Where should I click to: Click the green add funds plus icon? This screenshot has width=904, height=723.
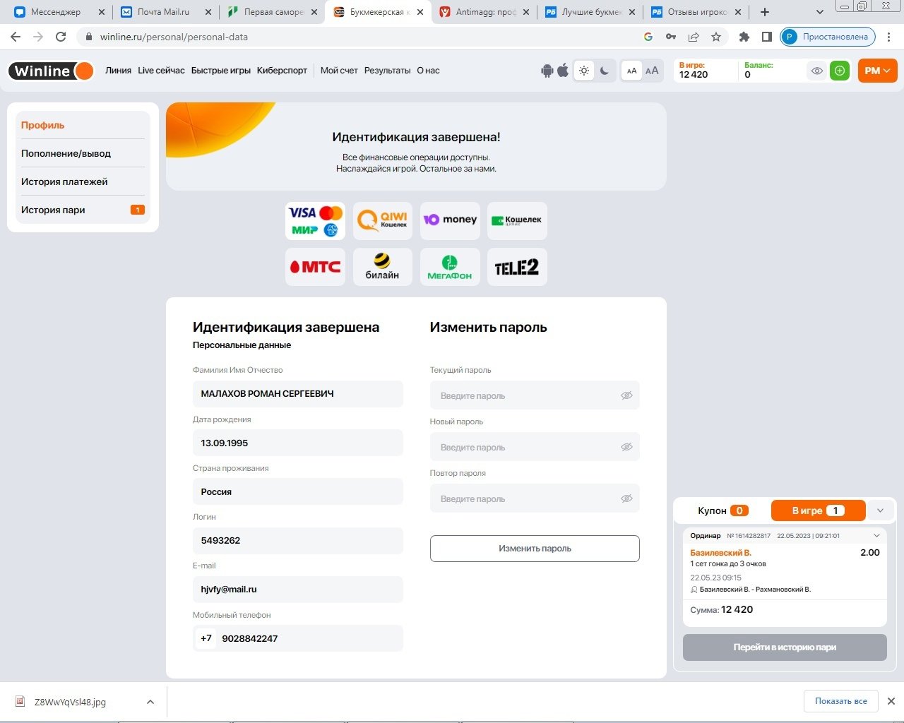tap(839, 71)
